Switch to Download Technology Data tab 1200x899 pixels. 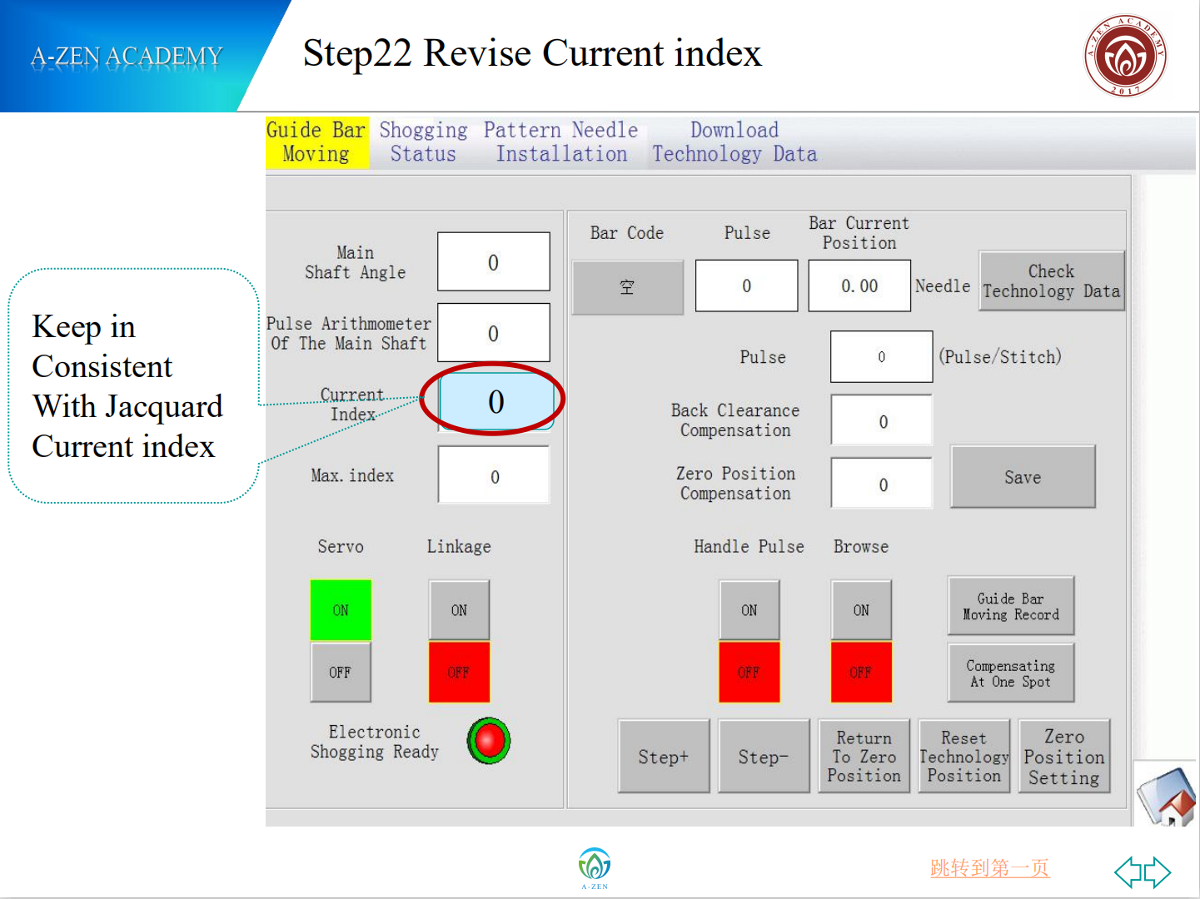[x=734, y=142]
